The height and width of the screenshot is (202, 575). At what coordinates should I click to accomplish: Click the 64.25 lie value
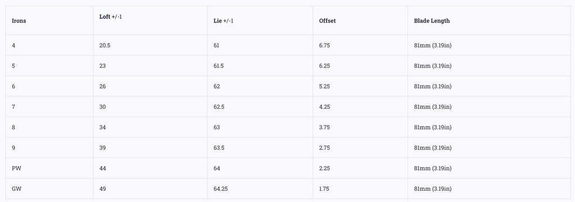[x=220, y=189]
